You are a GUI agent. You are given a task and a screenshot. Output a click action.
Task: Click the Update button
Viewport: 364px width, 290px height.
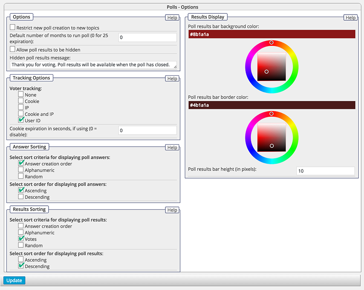click(x=14, y=280)
